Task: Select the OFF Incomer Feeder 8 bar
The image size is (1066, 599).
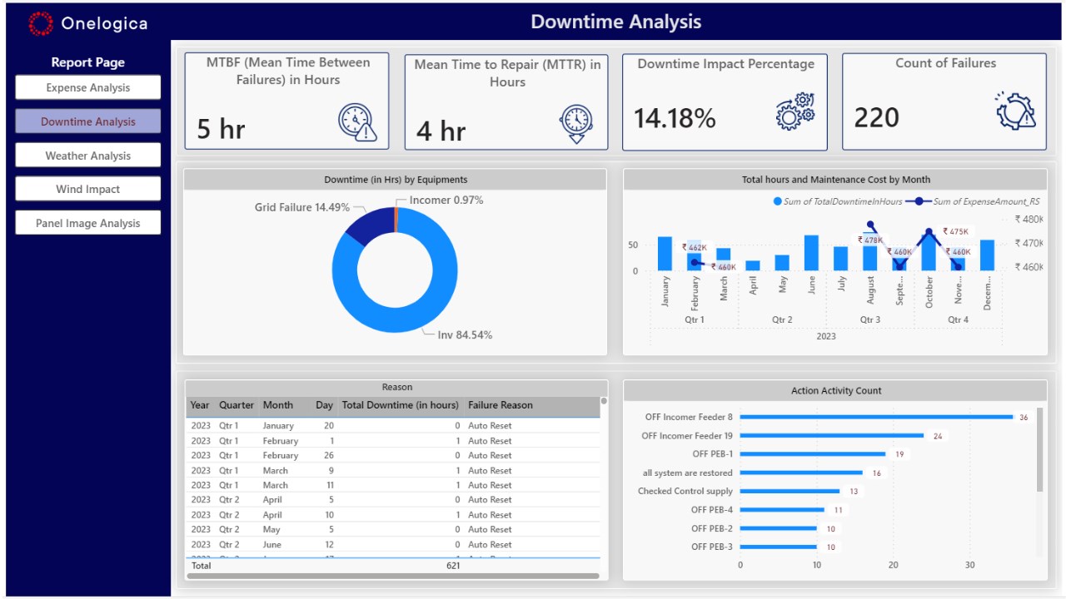Action: (876, 417)
